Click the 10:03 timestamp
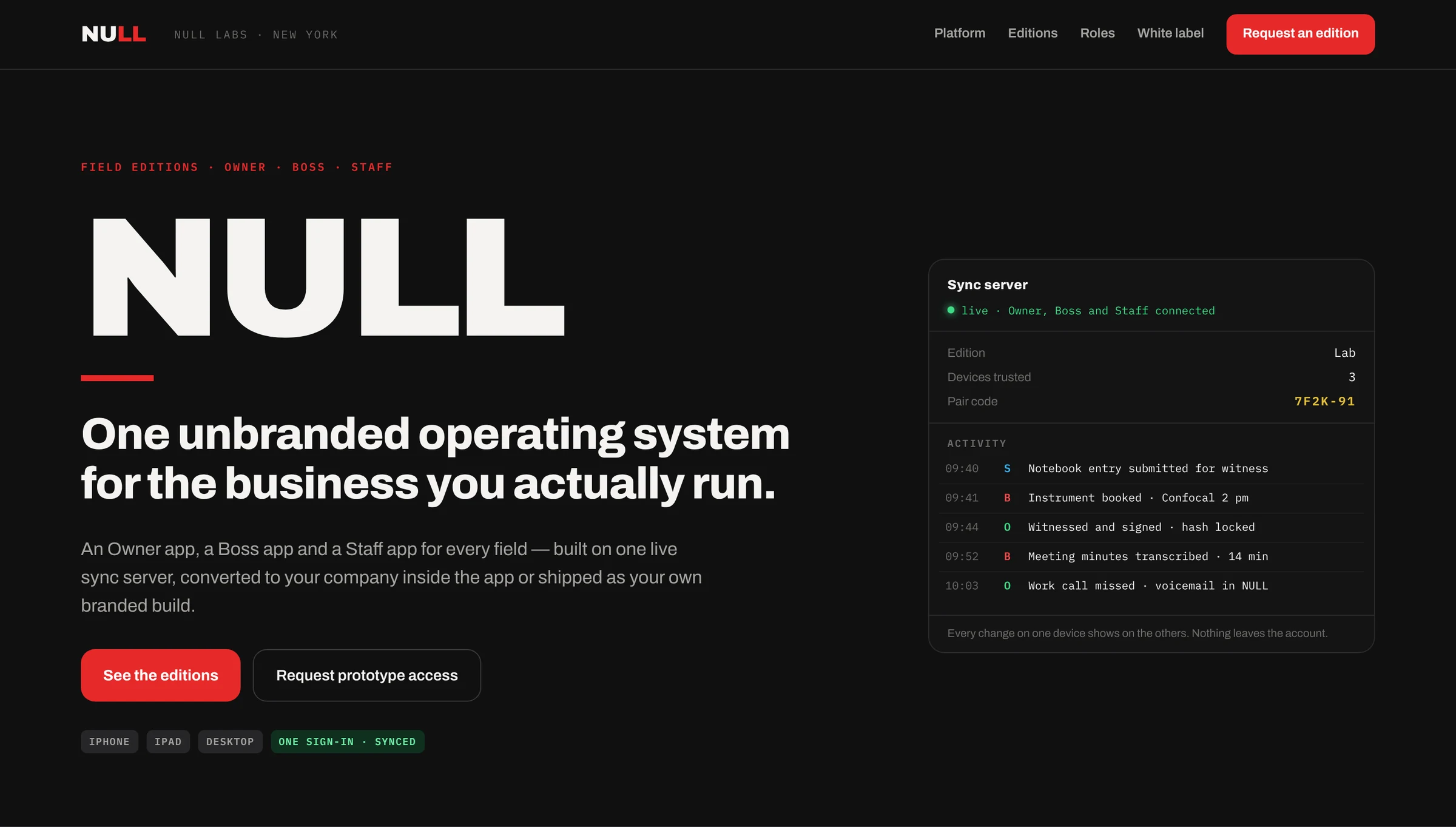The image size is (1456, 827). (x=962, y=586)
